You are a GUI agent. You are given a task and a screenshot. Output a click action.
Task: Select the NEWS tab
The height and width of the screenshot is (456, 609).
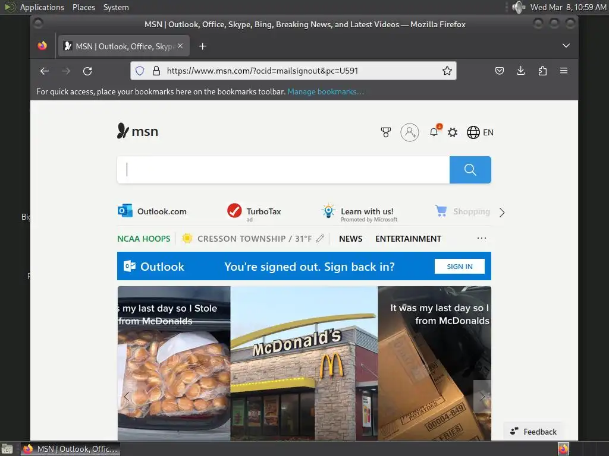(351, 239)
